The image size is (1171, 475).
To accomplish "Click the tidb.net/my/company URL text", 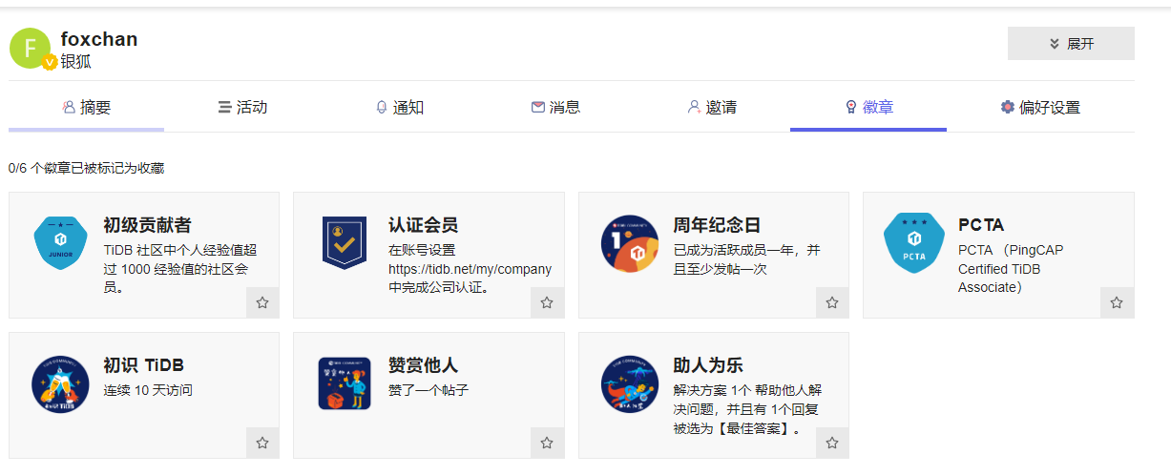I will 470,269.
